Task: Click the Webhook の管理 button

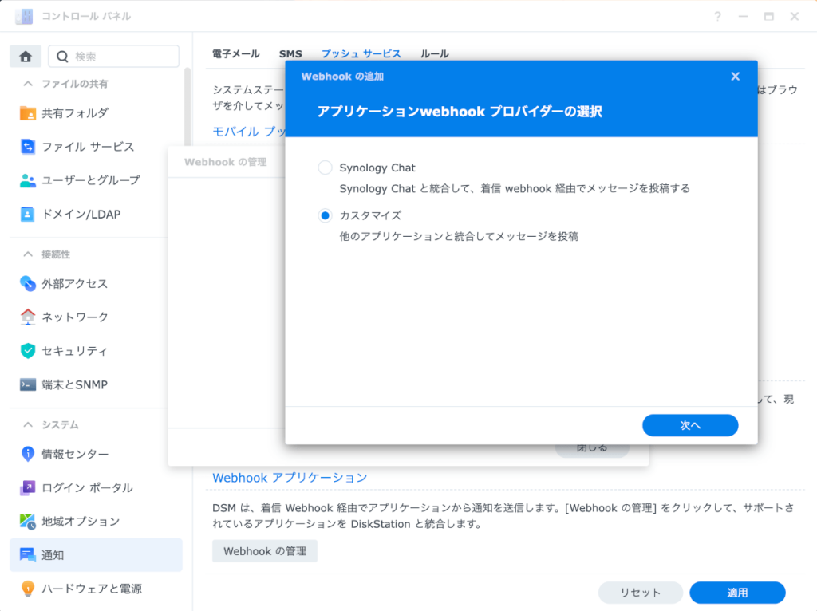Action: pyautogui.click(x=265, y=551)
